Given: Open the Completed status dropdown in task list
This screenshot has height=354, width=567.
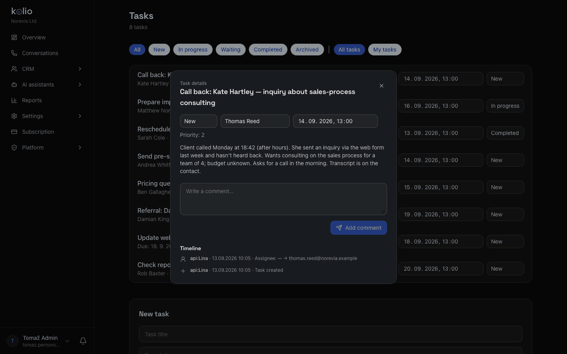Looking at the screenshot, I should click(x=505, y=133).
